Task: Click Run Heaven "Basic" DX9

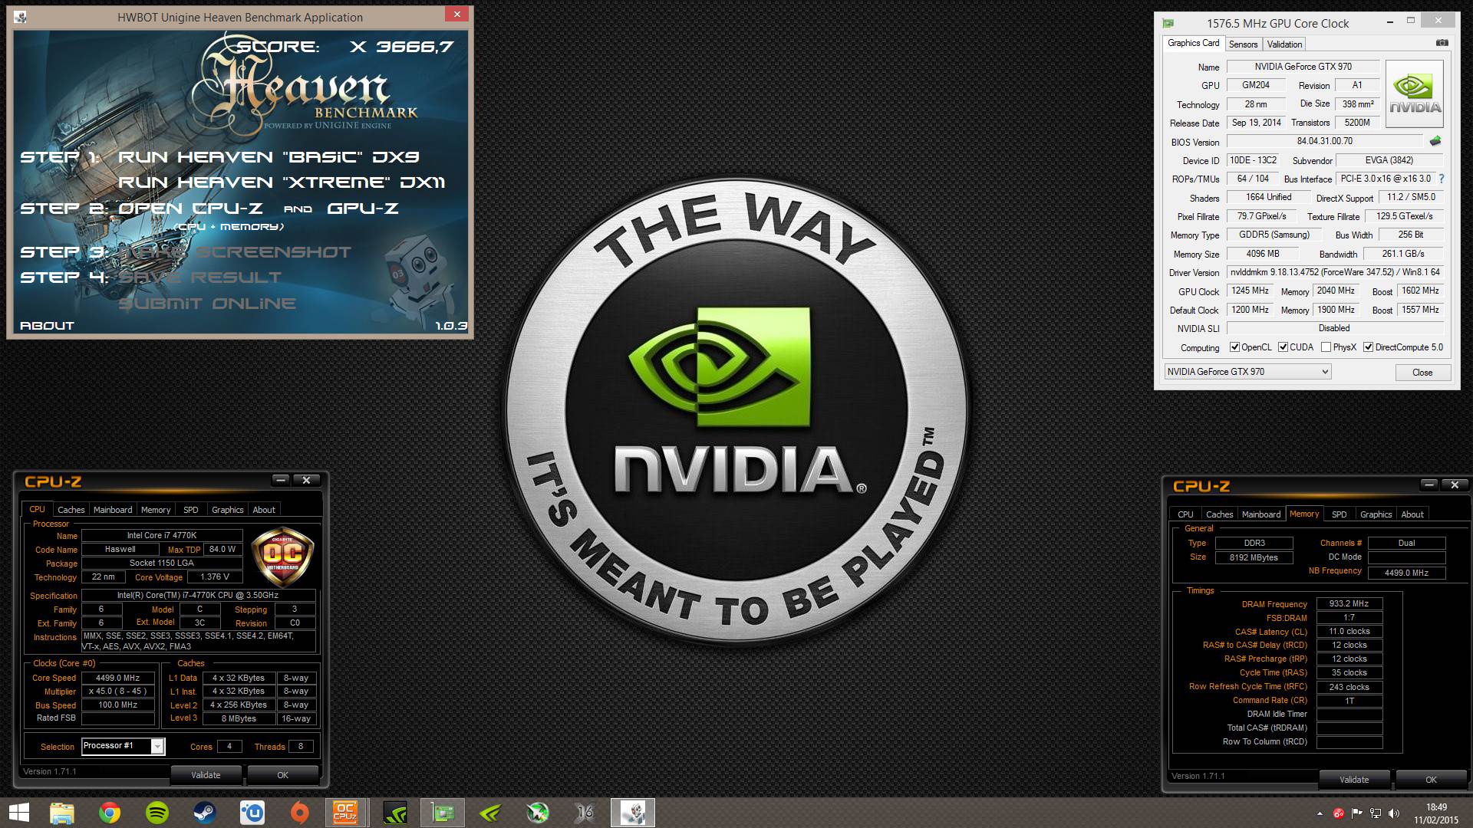Action: 269,157
